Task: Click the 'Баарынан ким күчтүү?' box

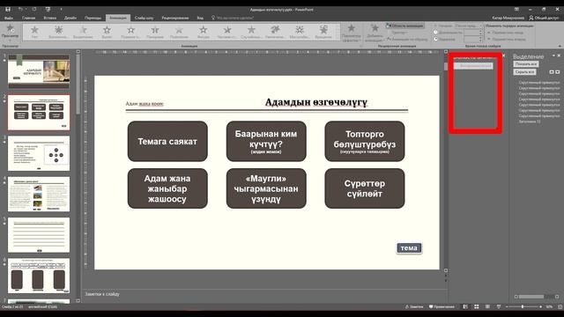Action: pyautogui.click(x=266, y=141)
